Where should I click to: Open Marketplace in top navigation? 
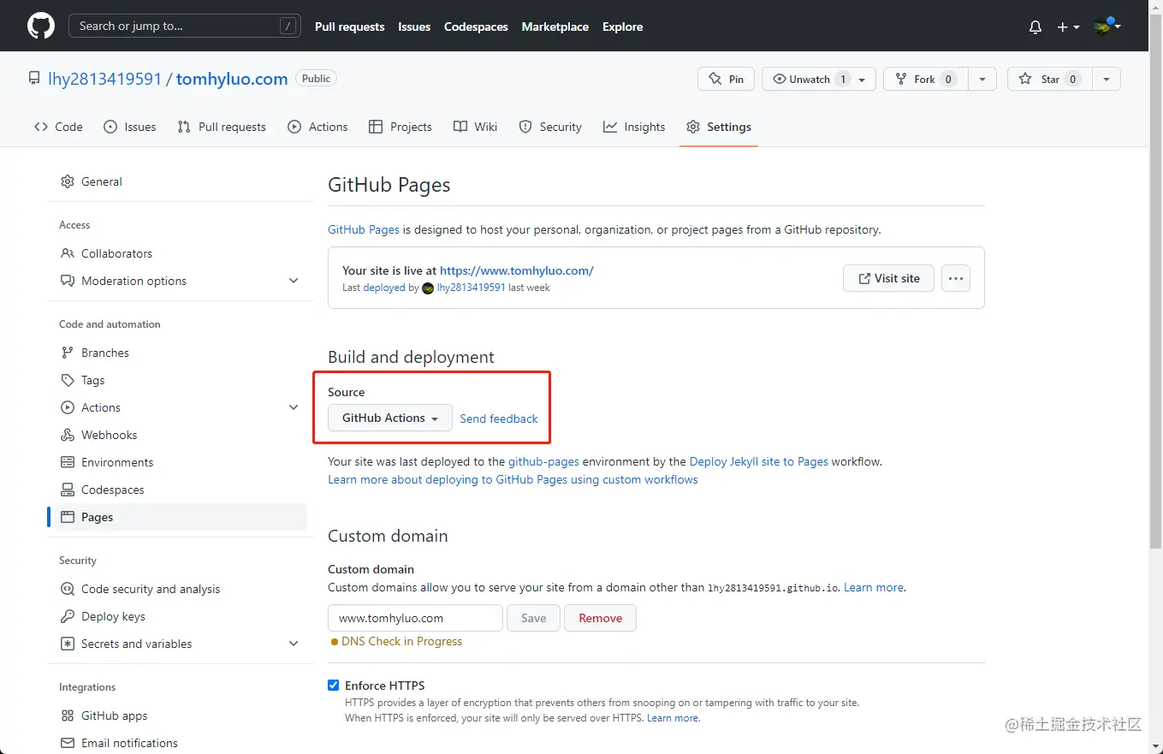(x=555, y=27)
